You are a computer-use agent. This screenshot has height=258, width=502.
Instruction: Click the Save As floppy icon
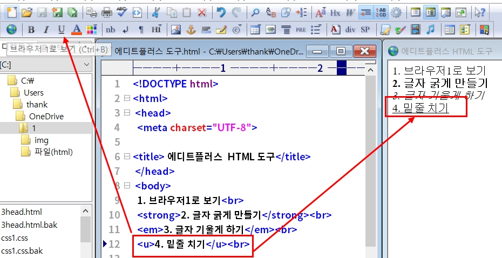pyautogui.click(x=57, y=12)
